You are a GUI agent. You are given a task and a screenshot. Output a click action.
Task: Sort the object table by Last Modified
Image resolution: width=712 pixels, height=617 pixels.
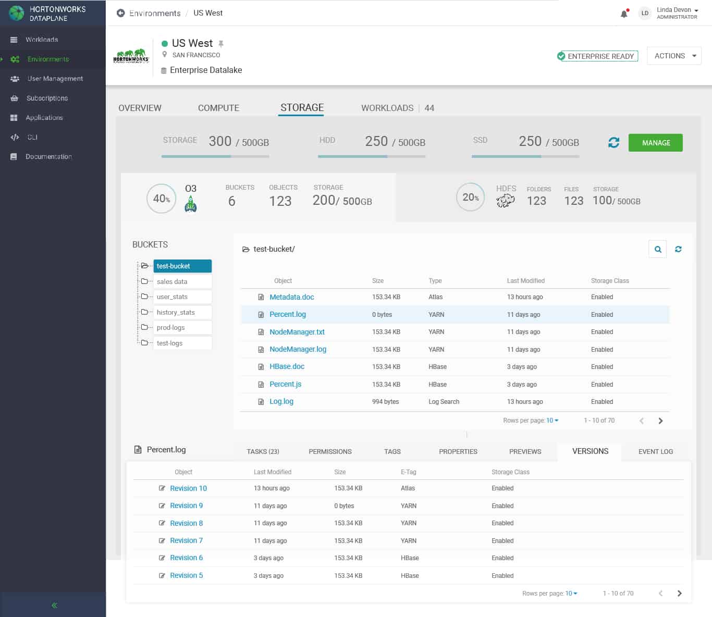526,281
